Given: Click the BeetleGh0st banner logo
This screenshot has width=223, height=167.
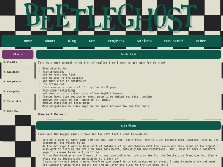Looking at the screenshot, I should click(111, 17).
